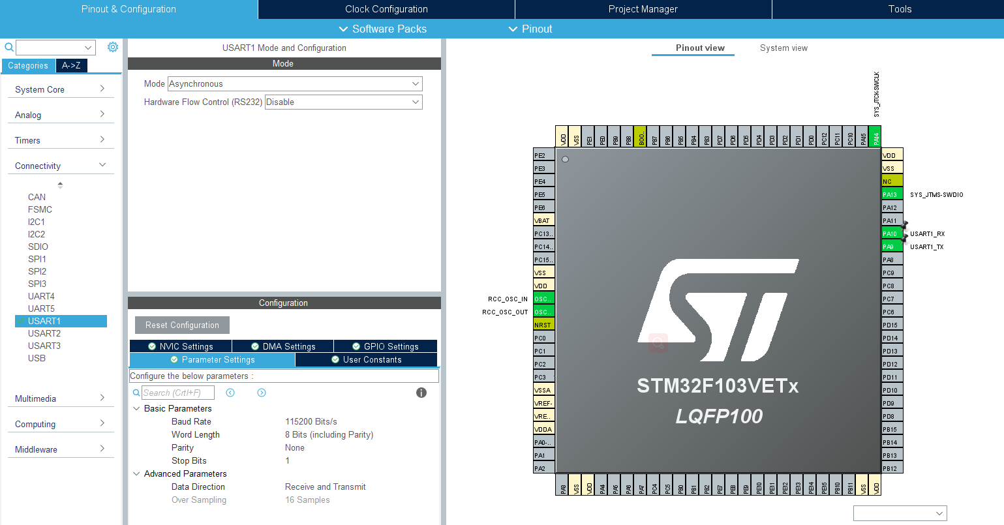
Task: Select I2C1 peripheral
Action: (x=37, y=222)
